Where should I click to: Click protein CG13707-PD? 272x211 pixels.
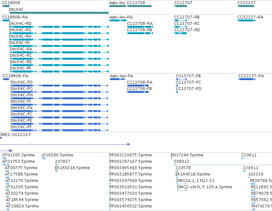click(177, 92)
